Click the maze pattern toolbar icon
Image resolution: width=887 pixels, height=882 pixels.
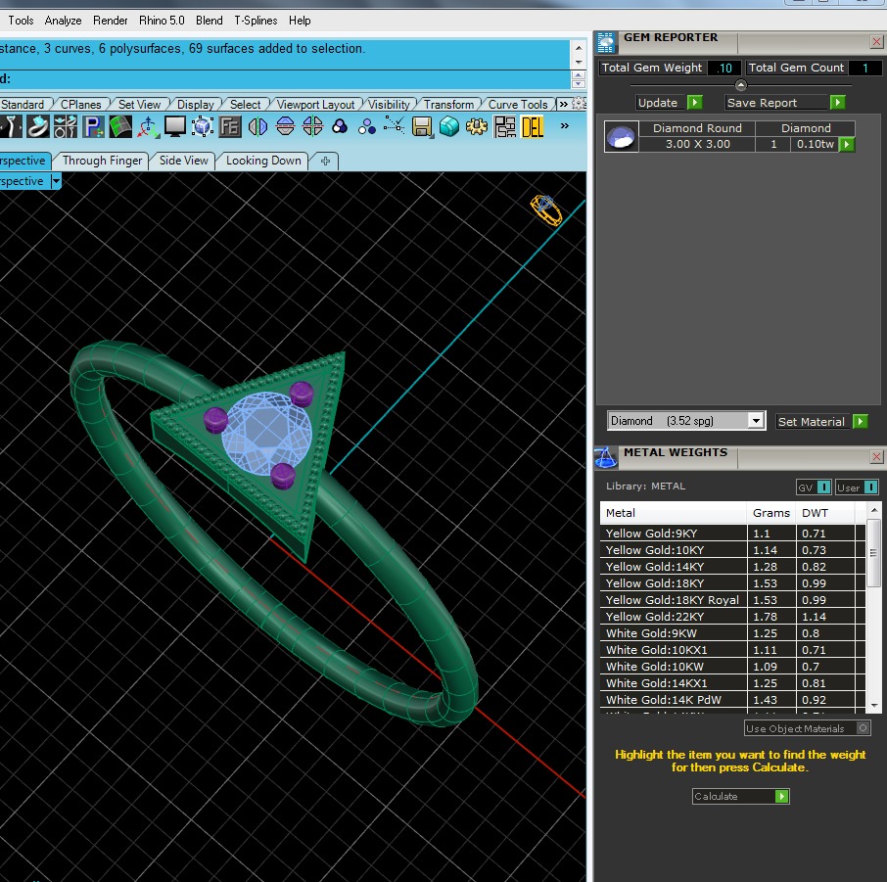504,126
